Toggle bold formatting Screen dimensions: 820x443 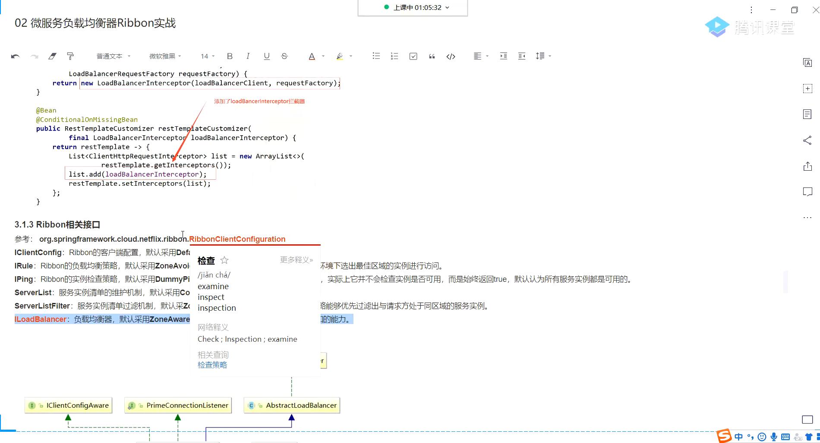[230, 56]
